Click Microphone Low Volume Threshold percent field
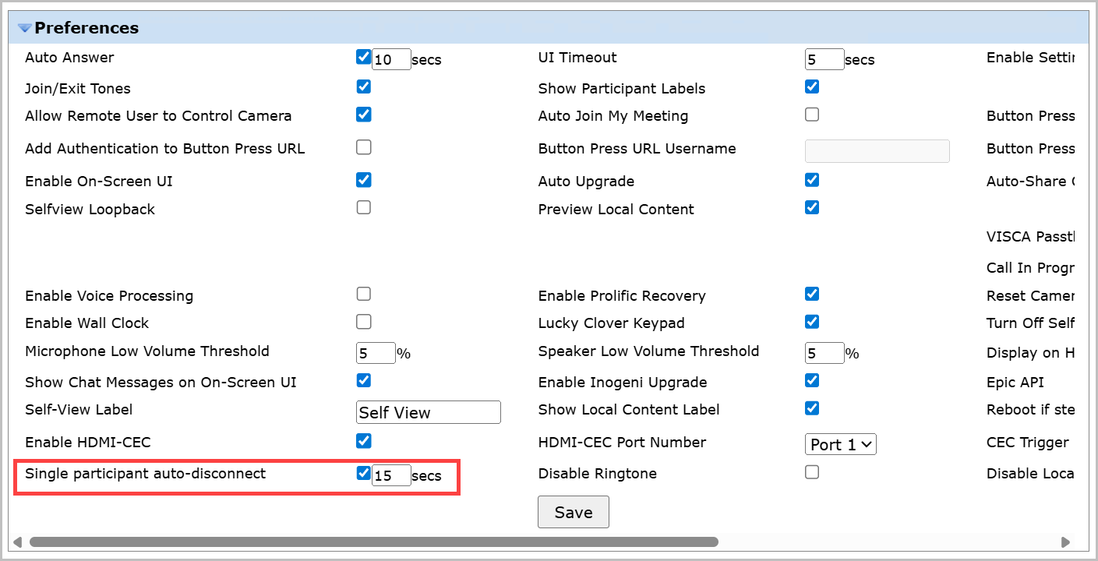 point(376,353)
